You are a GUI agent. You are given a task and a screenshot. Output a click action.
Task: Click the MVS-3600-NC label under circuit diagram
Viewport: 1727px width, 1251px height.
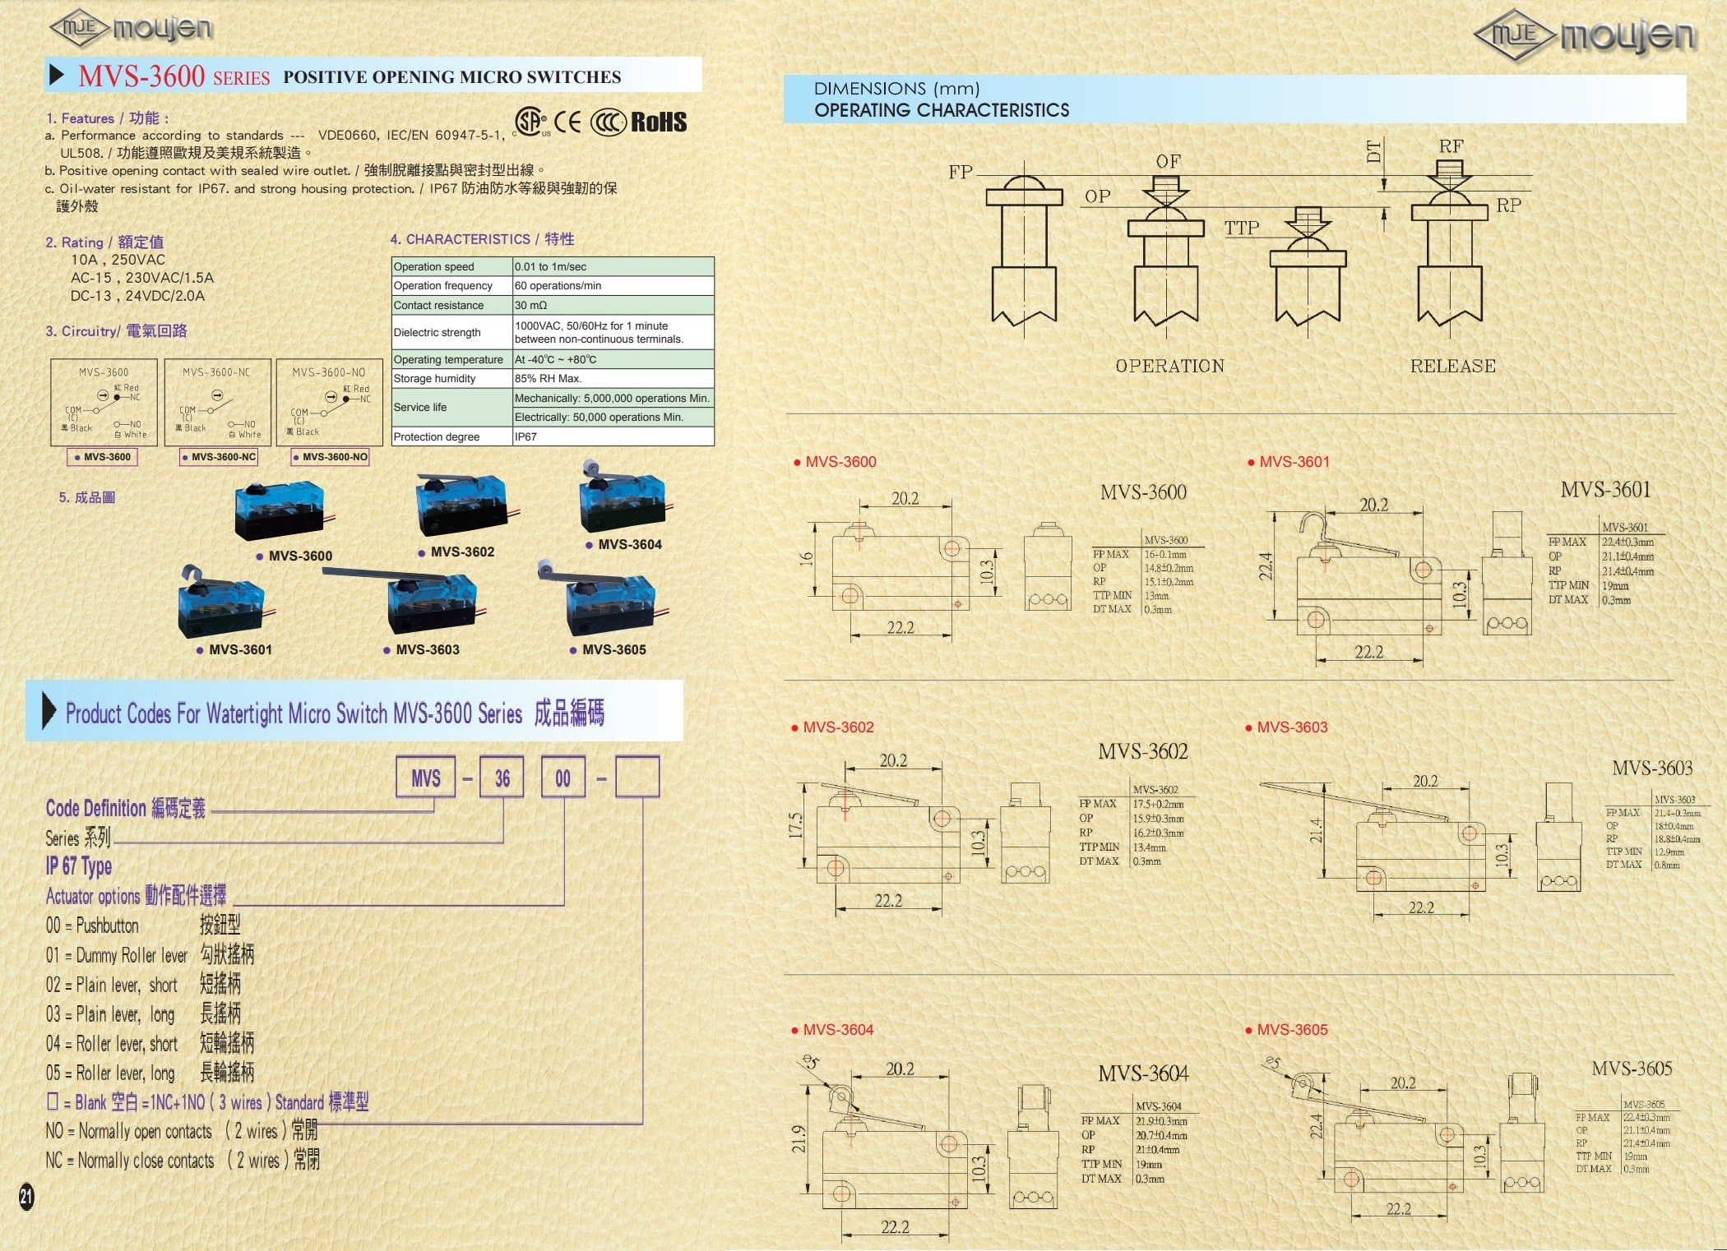tap(220, 457)
